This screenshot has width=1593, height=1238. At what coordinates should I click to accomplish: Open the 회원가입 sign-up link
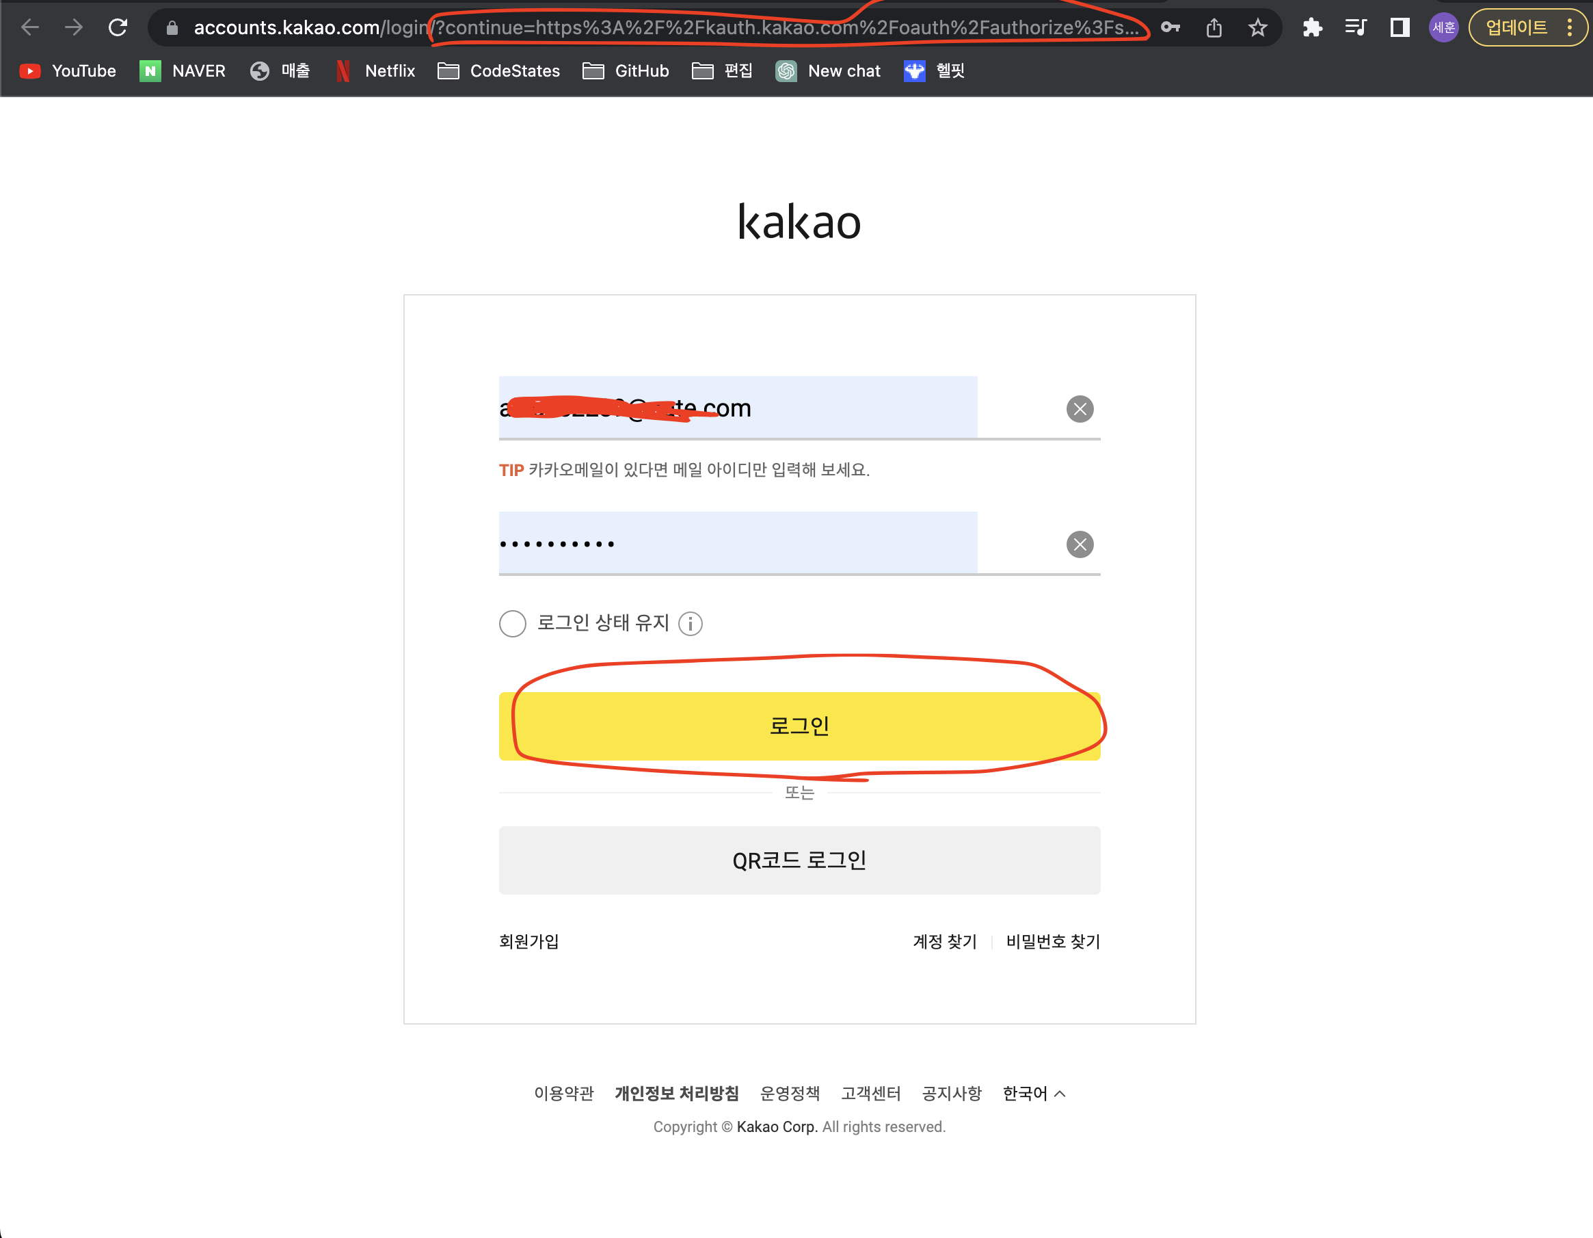click(528, 941)
